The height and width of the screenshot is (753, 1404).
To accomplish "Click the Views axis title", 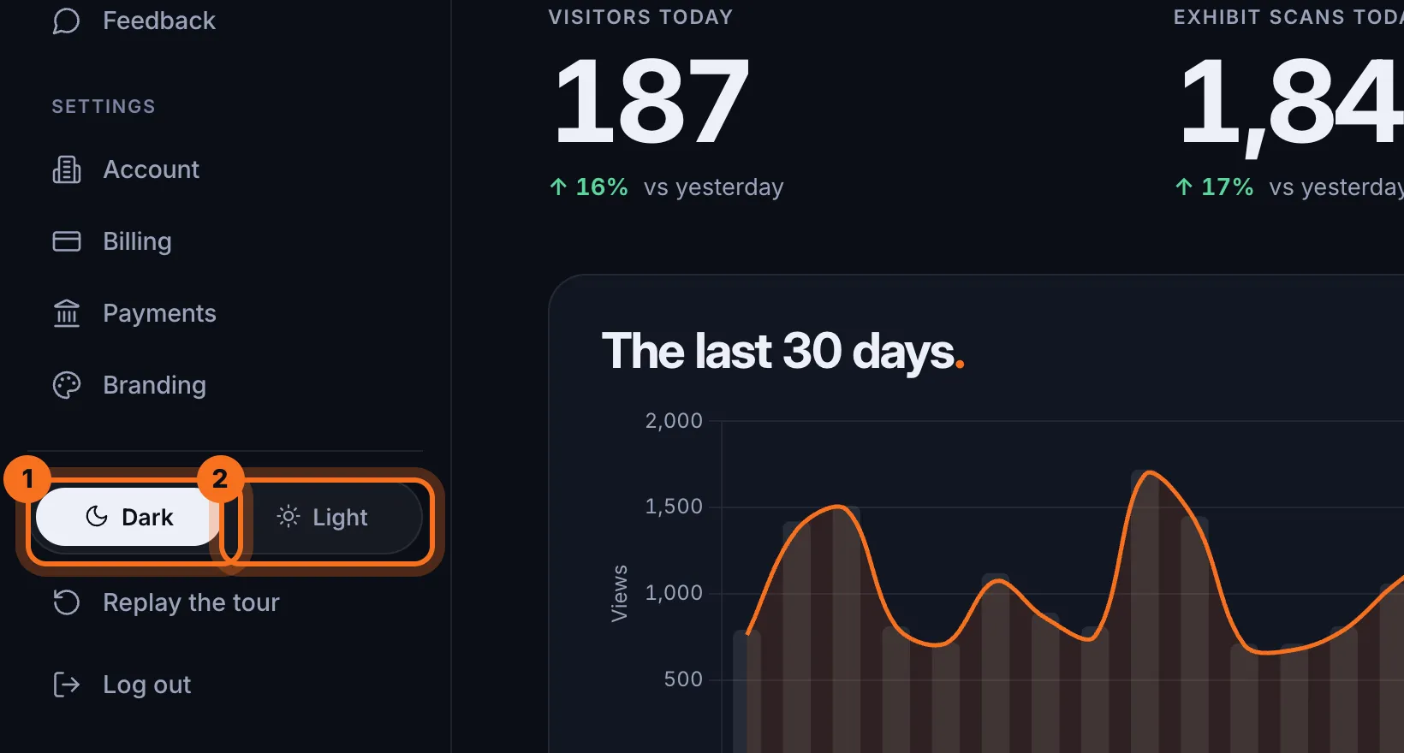I will (619, 593).
